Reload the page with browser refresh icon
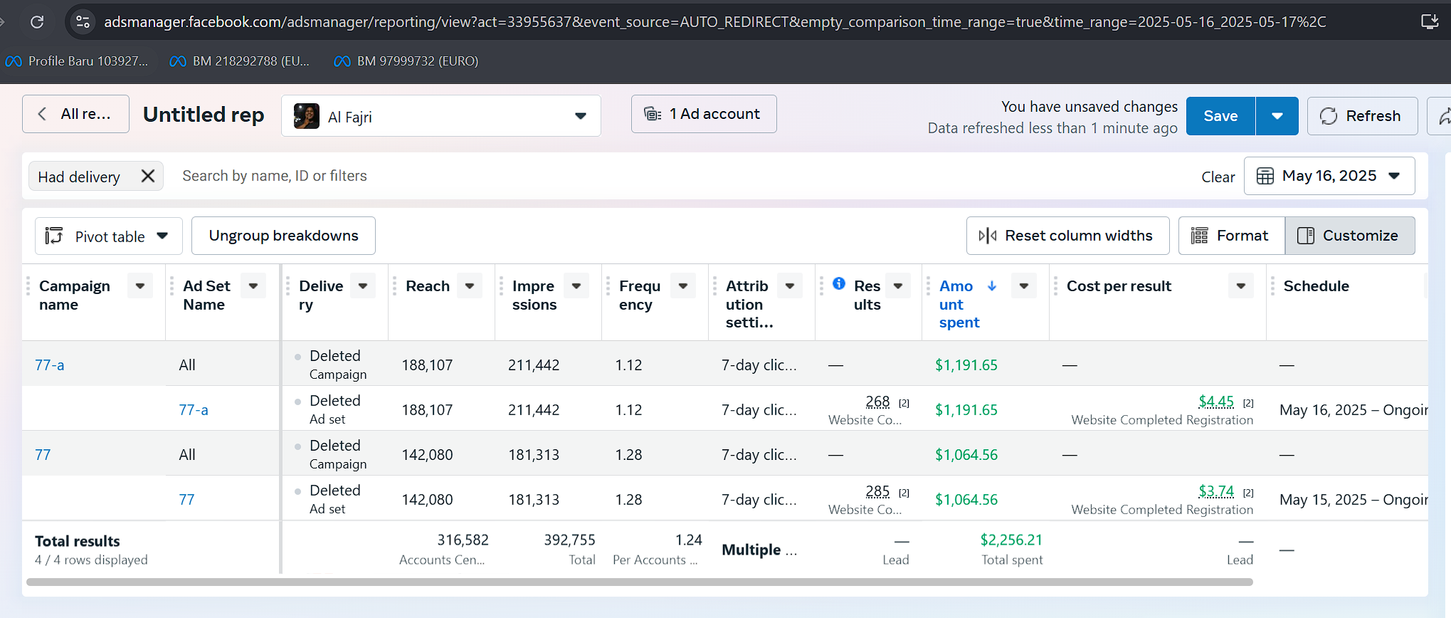Image resolution: width=1451 pixels, height=618 pixels. click(x=37, y=22)
